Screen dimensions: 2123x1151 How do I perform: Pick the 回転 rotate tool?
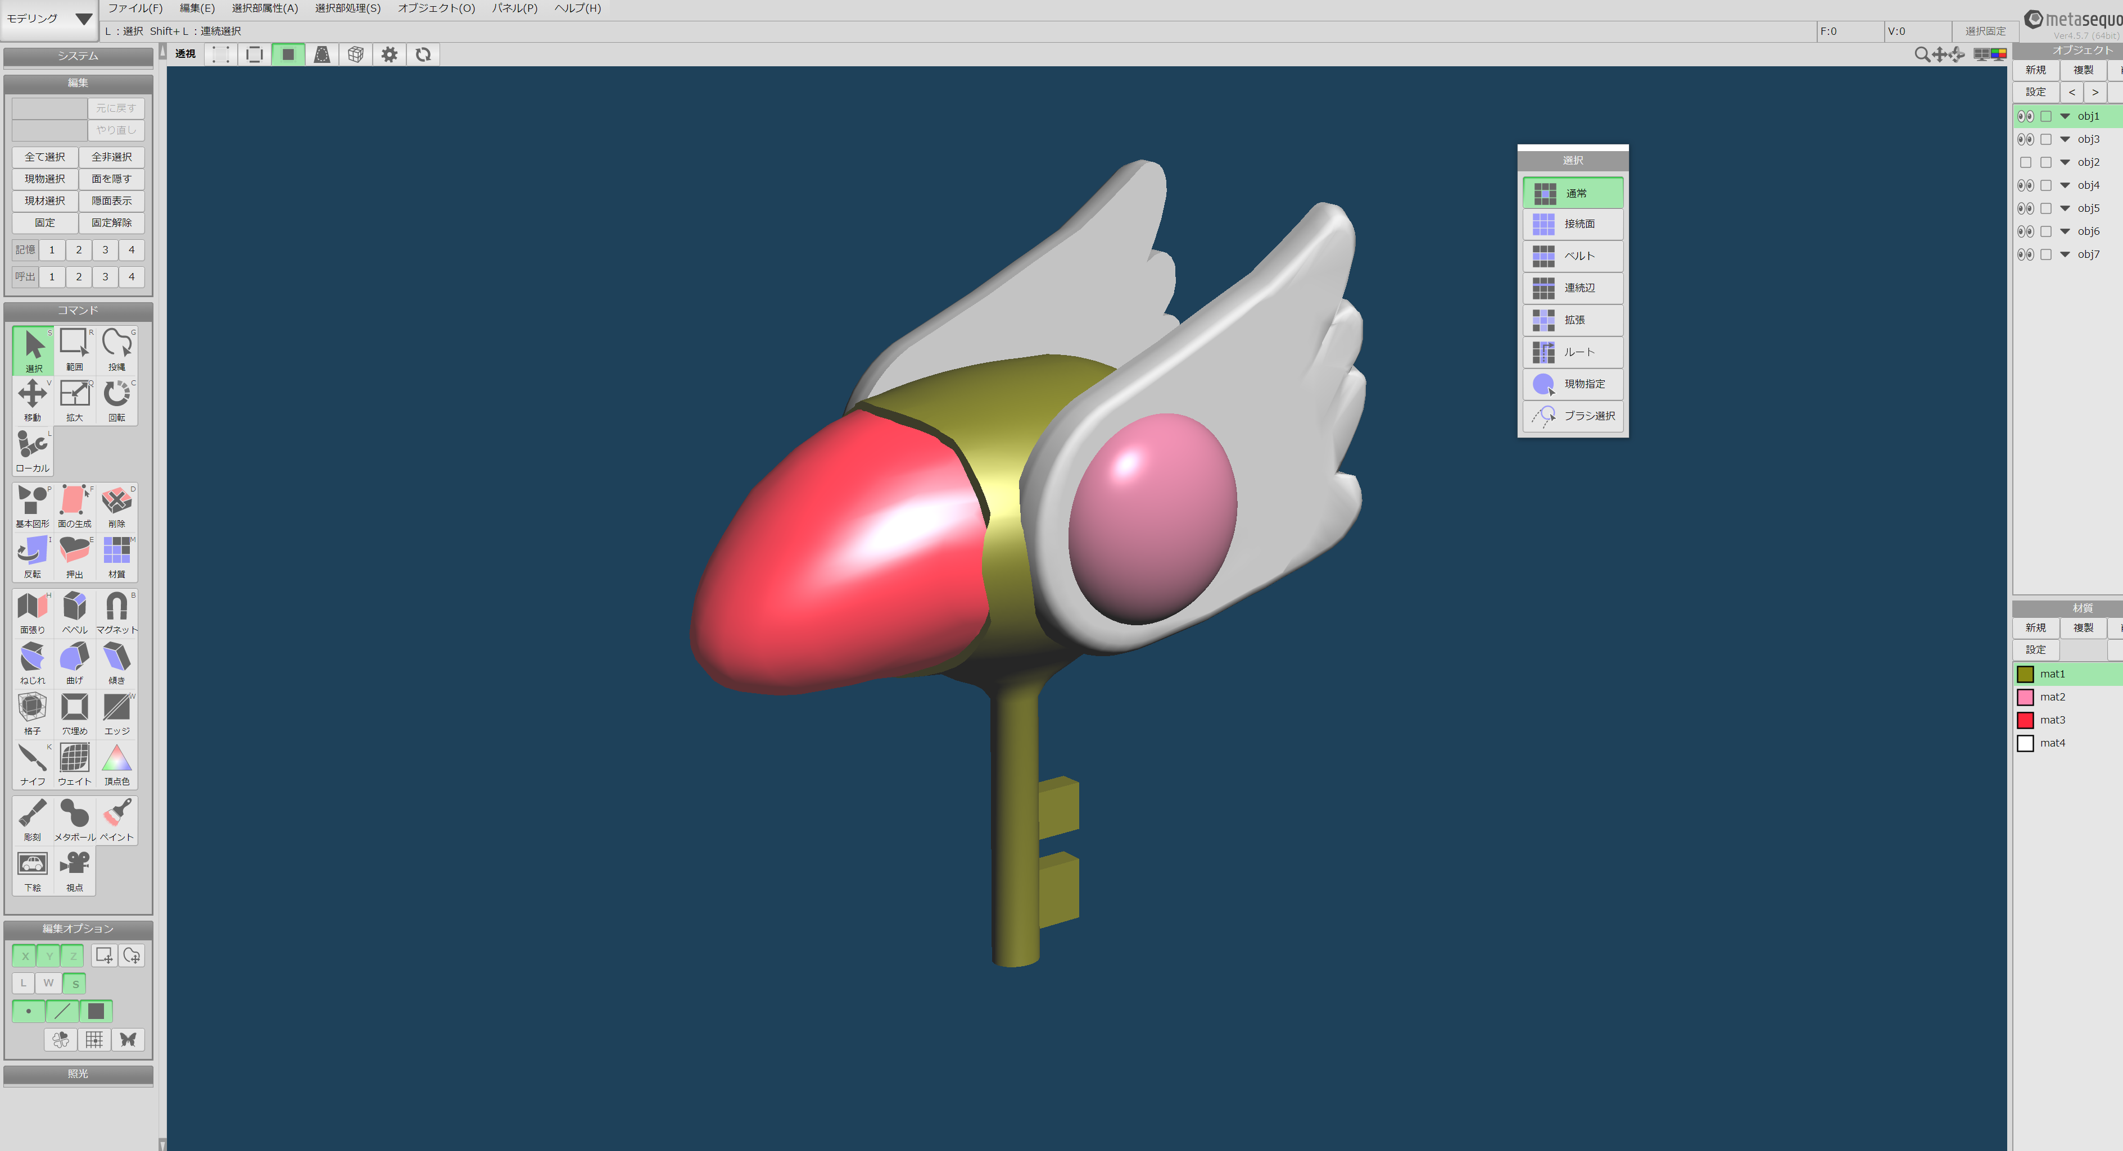pos(117,401)
